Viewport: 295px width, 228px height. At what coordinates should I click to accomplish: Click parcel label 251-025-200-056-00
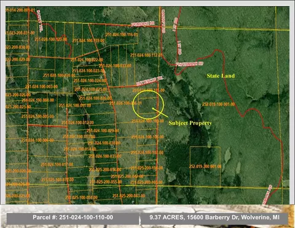(x=105, y=169)
